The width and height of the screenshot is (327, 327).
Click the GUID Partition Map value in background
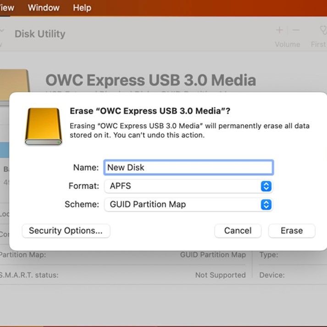(213, 255)
